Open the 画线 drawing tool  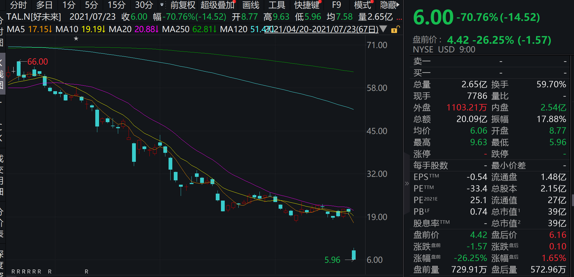click(x=251, y=5)
